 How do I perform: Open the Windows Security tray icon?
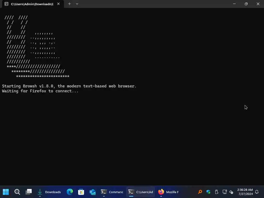tap(208, 192)
